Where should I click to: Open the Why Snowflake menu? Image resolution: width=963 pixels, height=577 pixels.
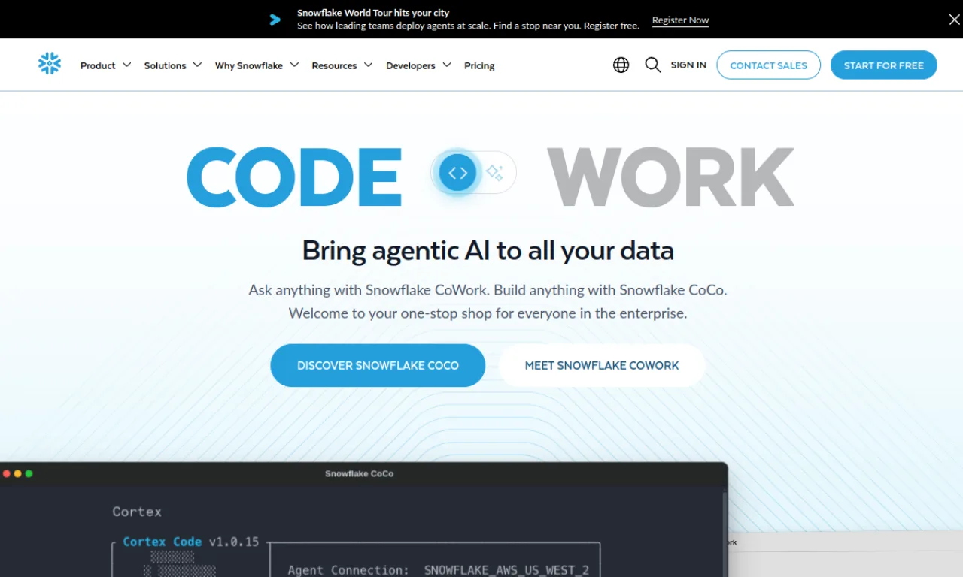coord(249,66)
